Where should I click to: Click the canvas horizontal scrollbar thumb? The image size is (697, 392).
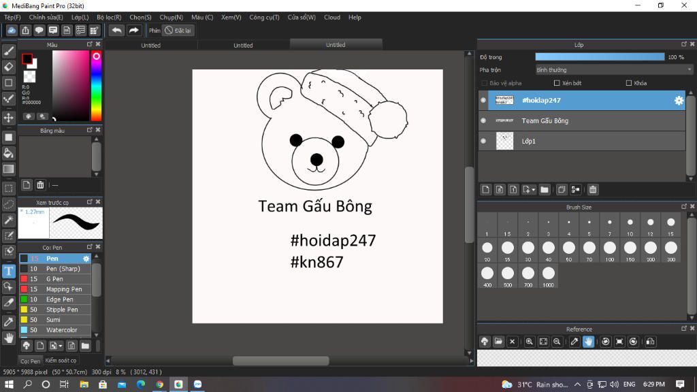(281, 361)
